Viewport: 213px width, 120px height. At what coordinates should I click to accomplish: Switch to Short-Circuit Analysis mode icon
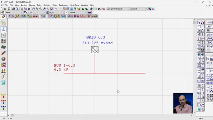coord(17,16)
